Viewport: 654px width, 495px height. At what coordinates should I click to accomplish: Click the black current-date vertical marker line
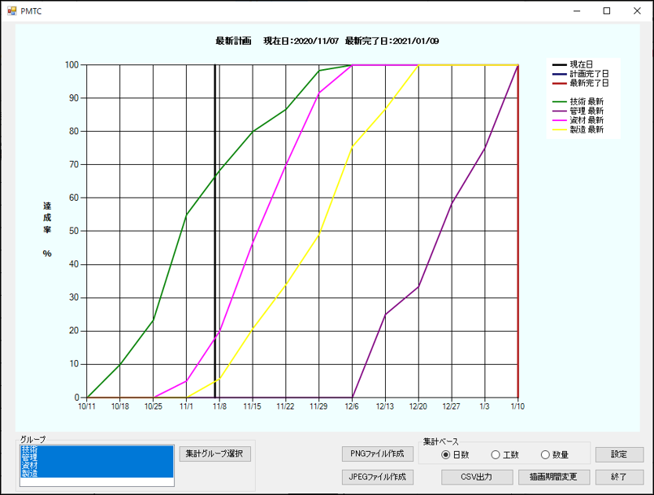tap(214, 231)
